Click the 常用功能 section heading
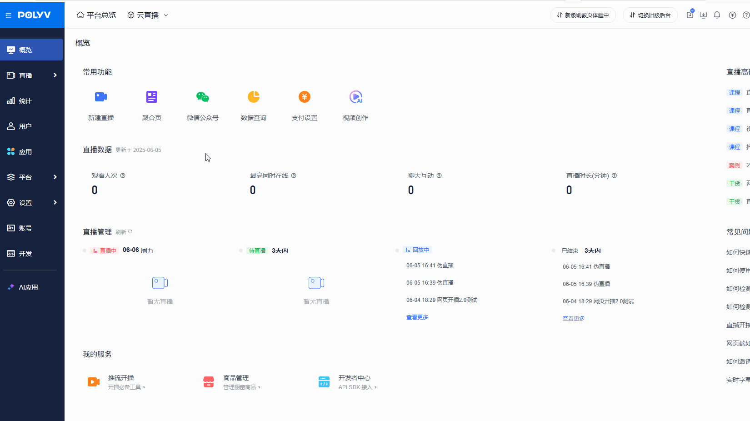 (97, 72)
